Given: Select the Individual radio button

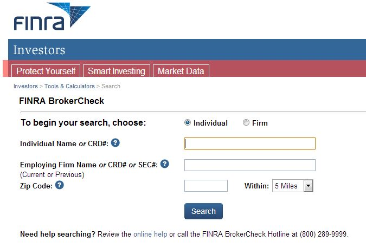Looking at the screenshot, I should pyautogui.click(x=188, y=122).
